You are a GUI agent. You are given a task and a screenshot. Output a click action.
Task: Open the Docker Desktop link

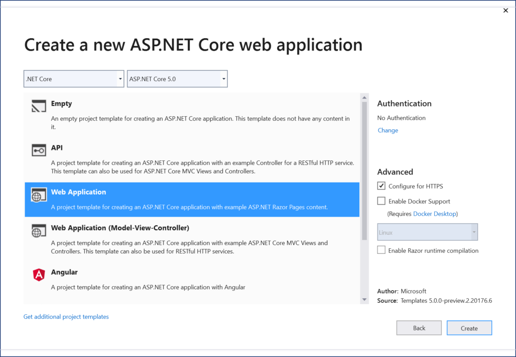434,214
